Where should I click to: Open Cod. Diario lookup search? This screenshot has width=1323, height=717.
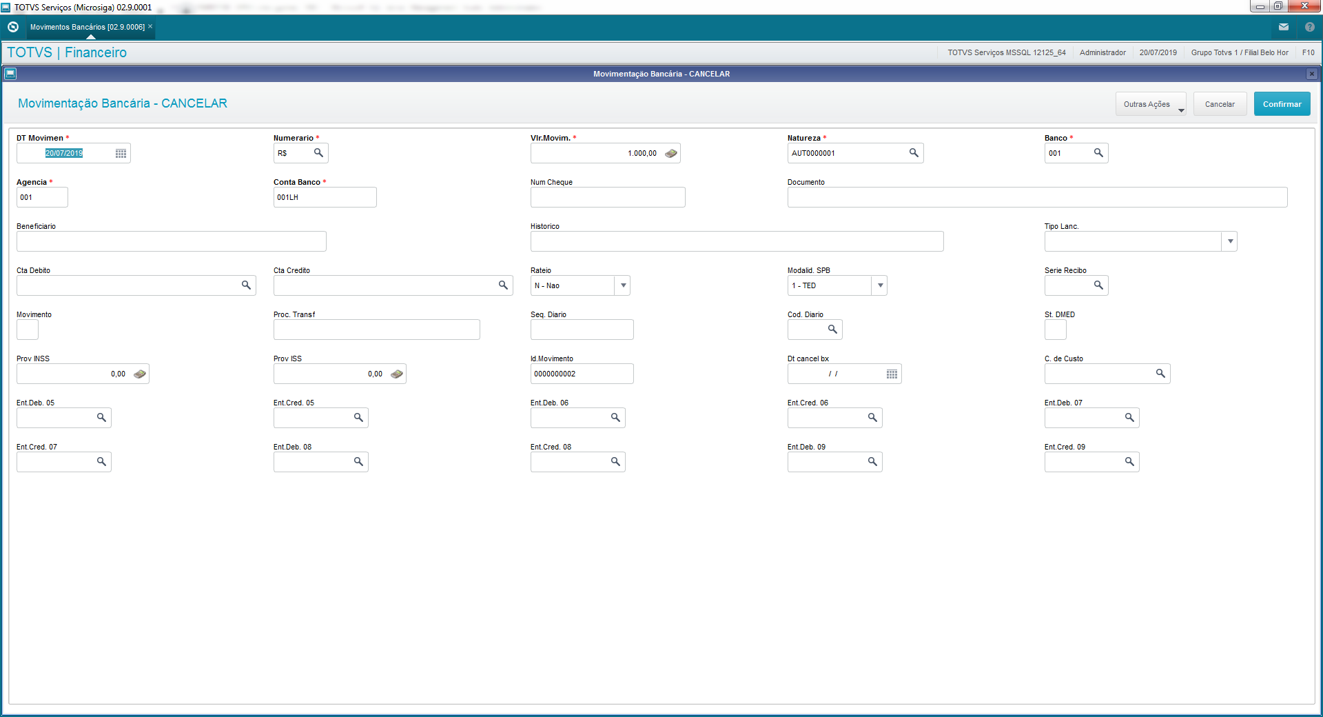(832, 330)
